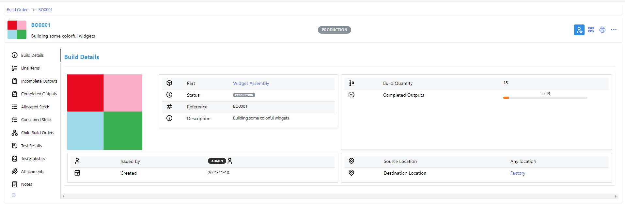Go to Build Orders breadcrumb
The height and width of the screenshot is (205, 625).
(x=18, y=10)
